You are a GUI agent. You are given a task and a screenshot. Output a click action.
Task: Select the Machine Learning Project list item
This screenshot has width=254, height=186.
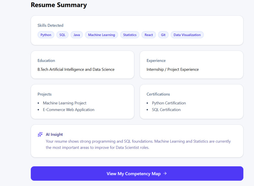65,103
